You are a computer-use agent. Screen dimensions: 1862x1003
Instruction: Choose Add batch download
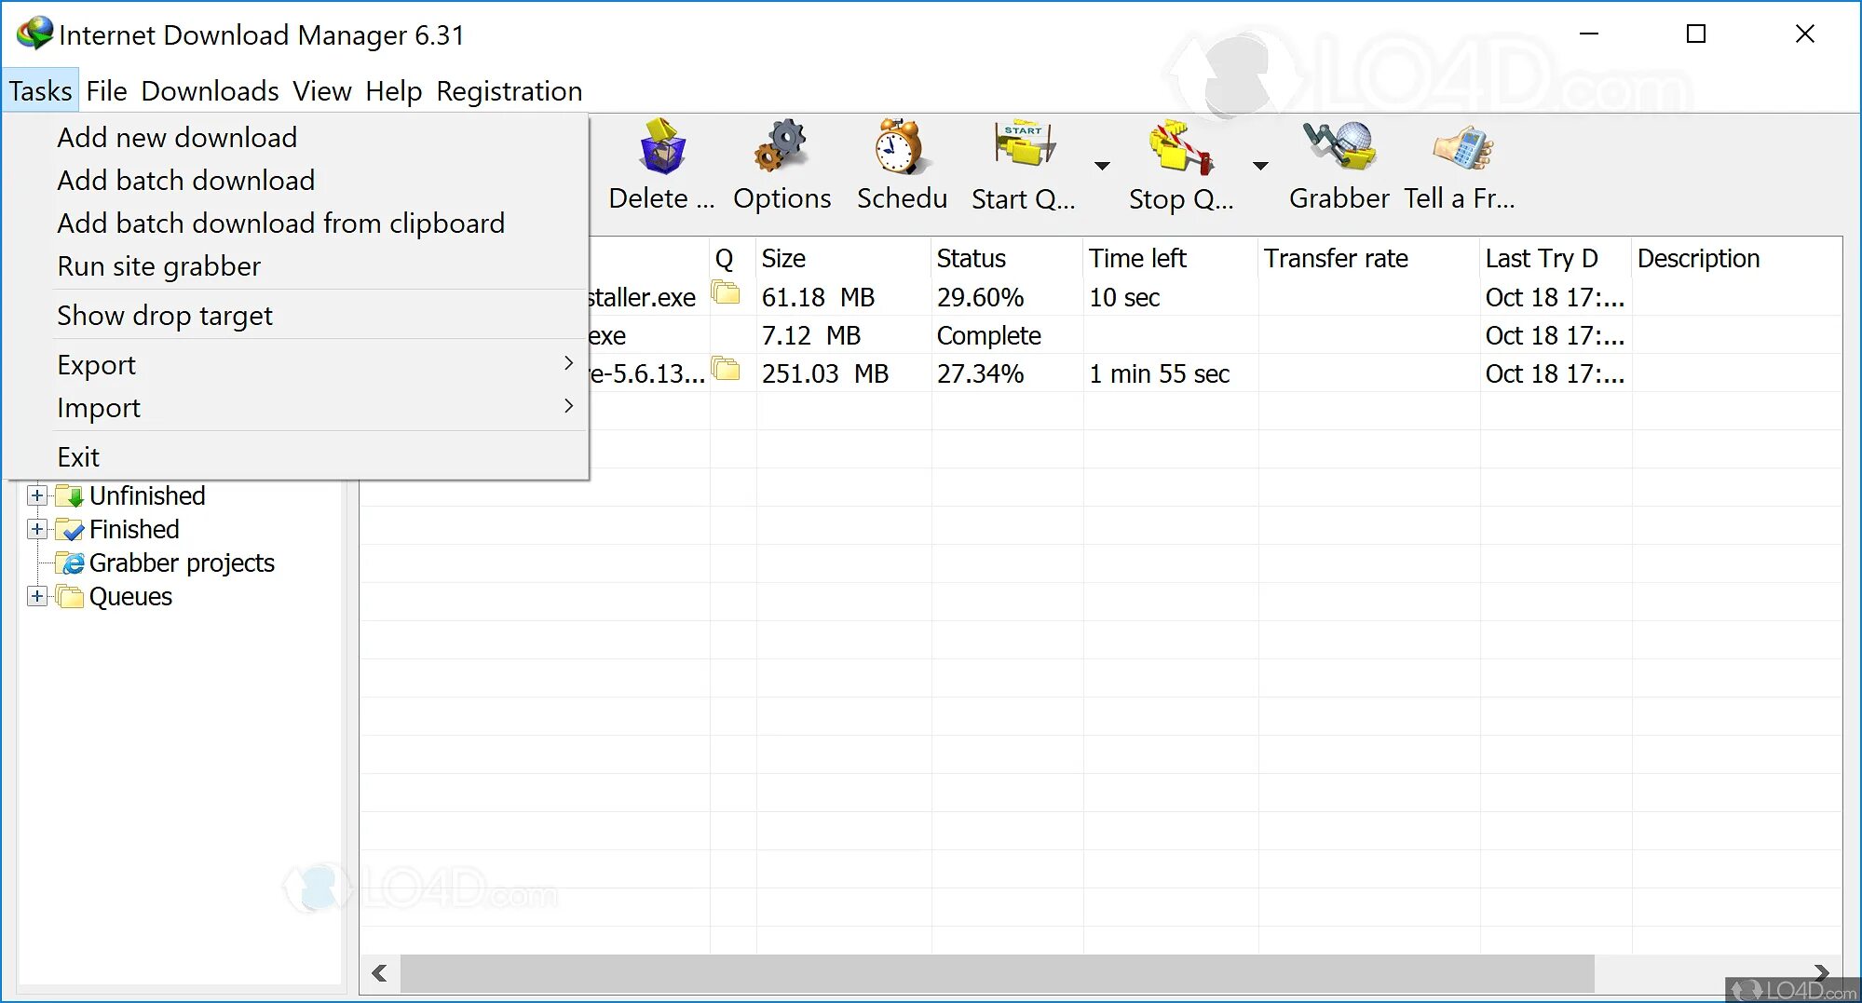point(296,180)
